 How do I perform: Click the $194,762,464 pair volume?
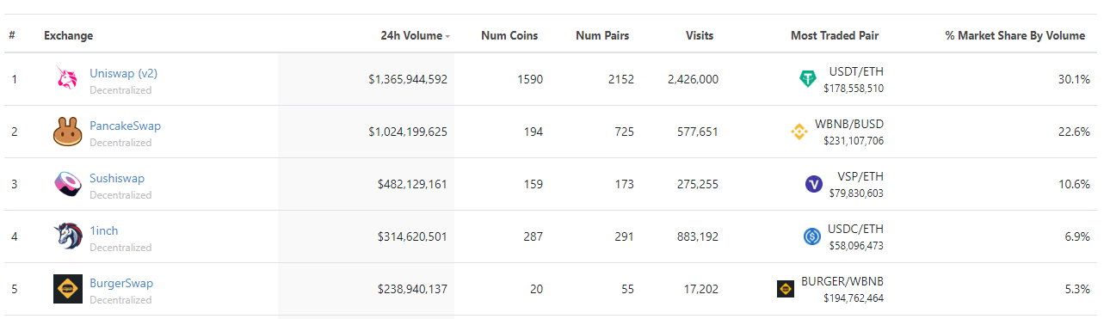point(854,298)
